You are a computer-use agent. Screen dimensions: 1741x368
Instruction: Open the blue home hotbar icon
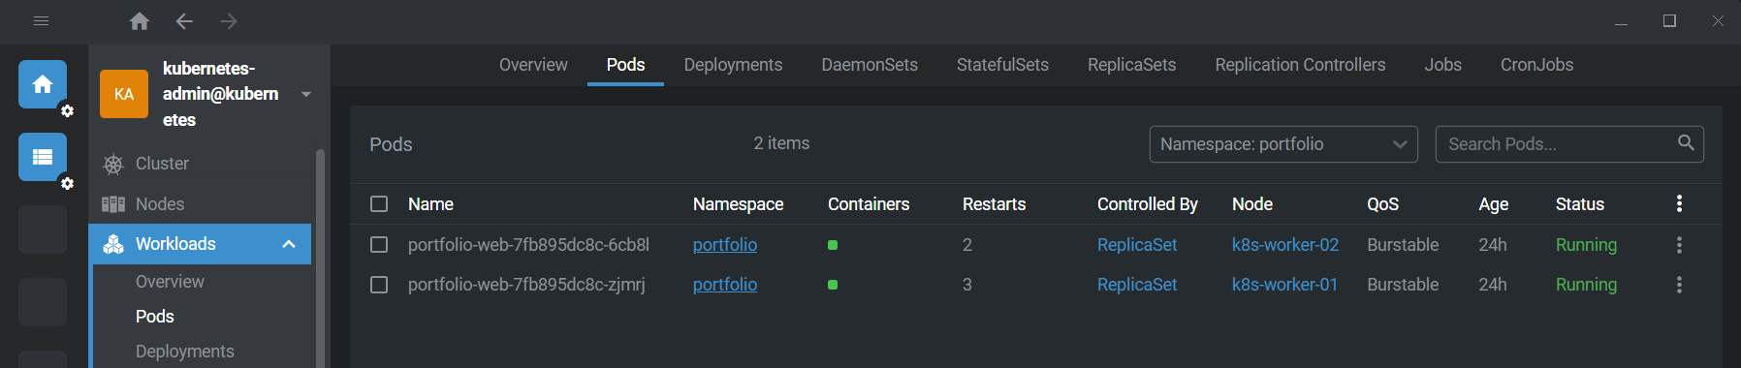click(43, 84)
